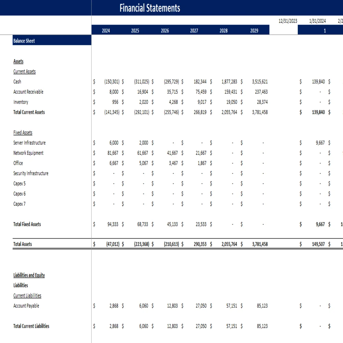This screenshot has width=343, height=343.
Task: Select the Total Assets row label
Action: (21, 244)
